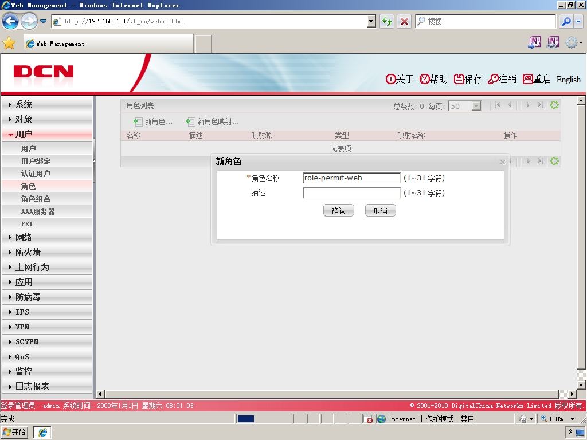
Task: Click the 新角色映射 toolbar button
Action: 213,121
